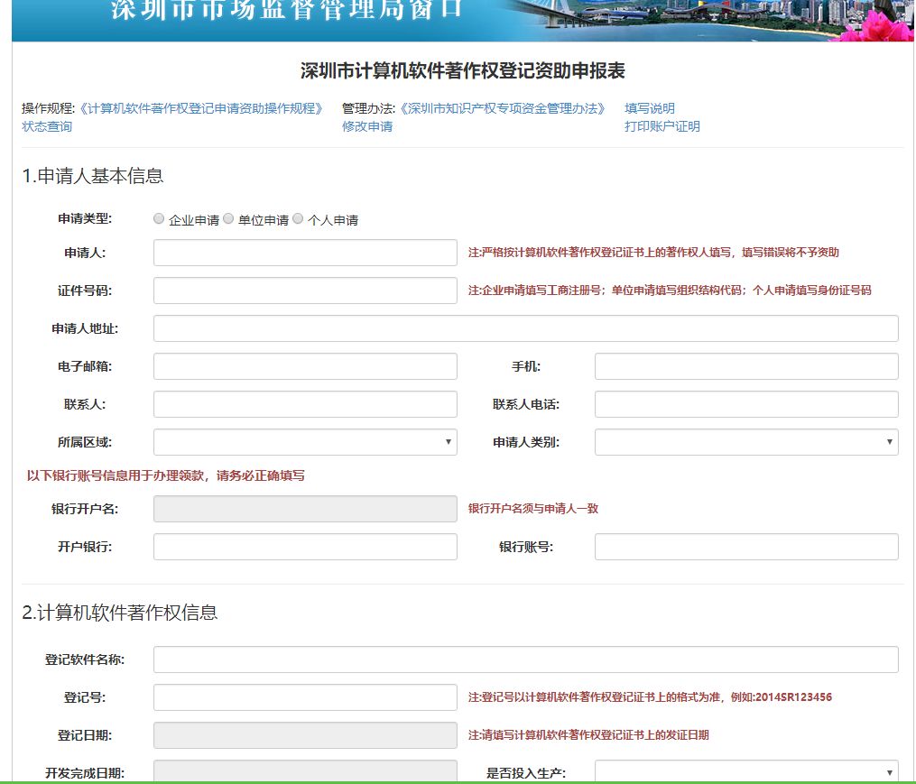Focus the 登记号 input field
916x784 pixels.
(x=305, y=697)
